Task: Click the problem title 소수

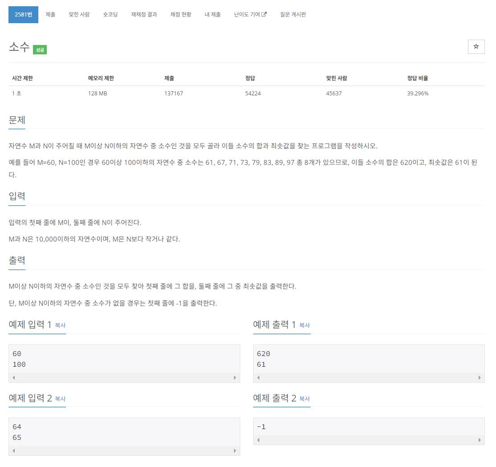Action: (x=19, y=47)
